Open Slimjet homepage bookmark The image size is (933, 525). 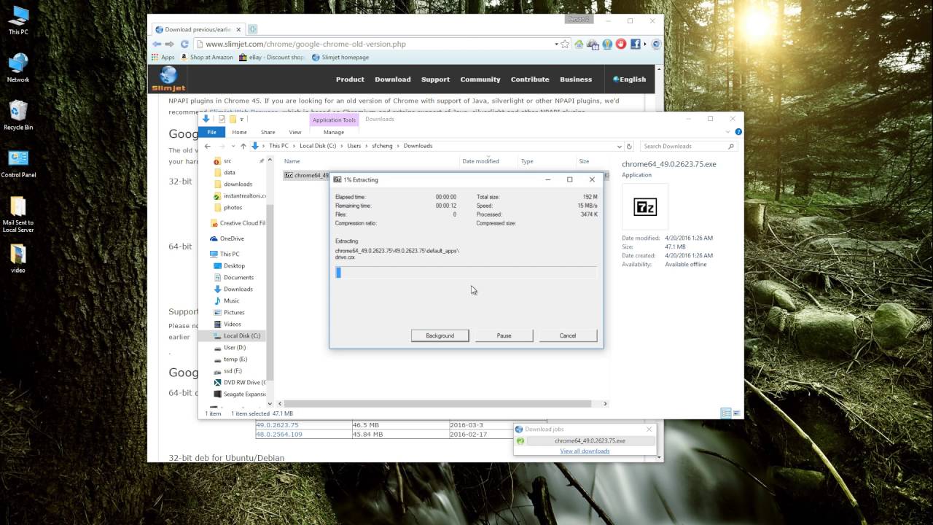tap(340, 57)
